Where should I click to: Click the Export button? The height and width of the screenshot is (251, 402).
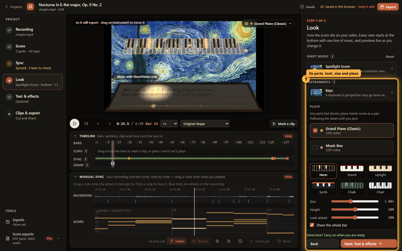(388, 7)
